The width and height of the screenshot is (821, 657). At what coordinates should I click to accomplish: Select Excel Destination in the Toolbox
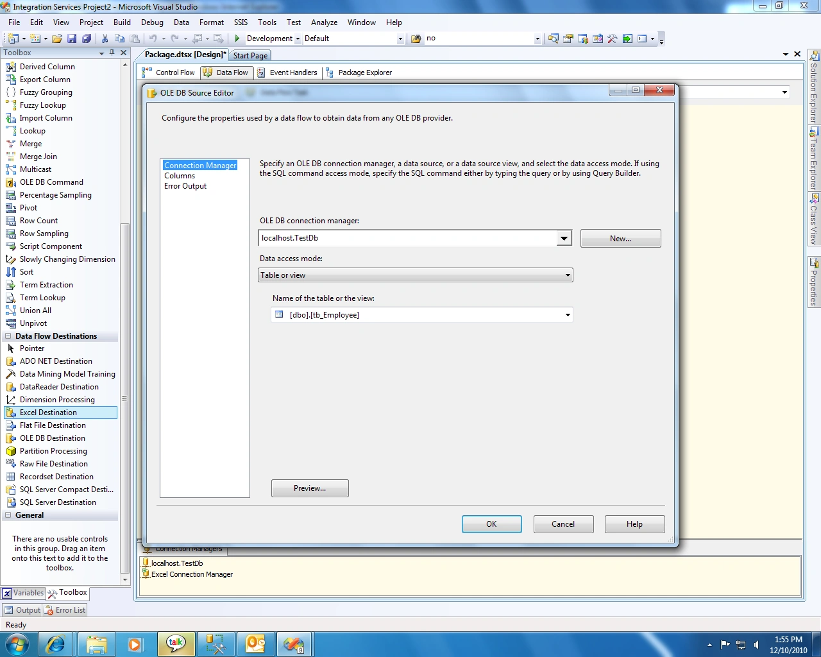tap(61, 413)
